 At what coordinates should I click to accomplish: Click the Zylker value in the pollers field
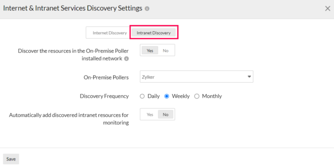coord(148,77)
